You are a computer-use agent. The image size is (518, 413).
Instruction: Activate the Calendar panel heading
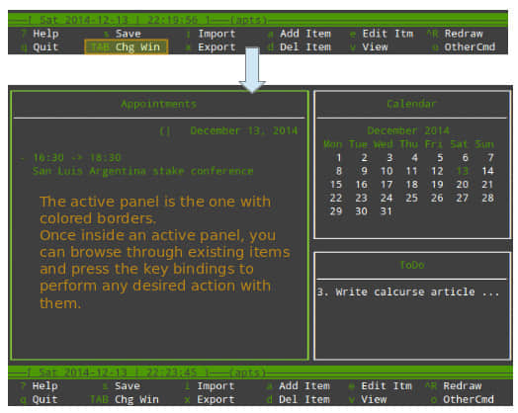tap(411, 104)
